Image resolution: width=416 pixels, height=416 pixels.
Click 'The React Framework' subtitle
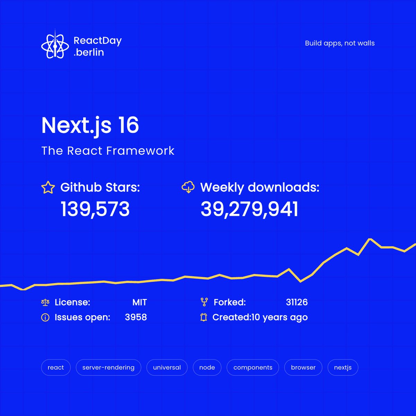108,151
